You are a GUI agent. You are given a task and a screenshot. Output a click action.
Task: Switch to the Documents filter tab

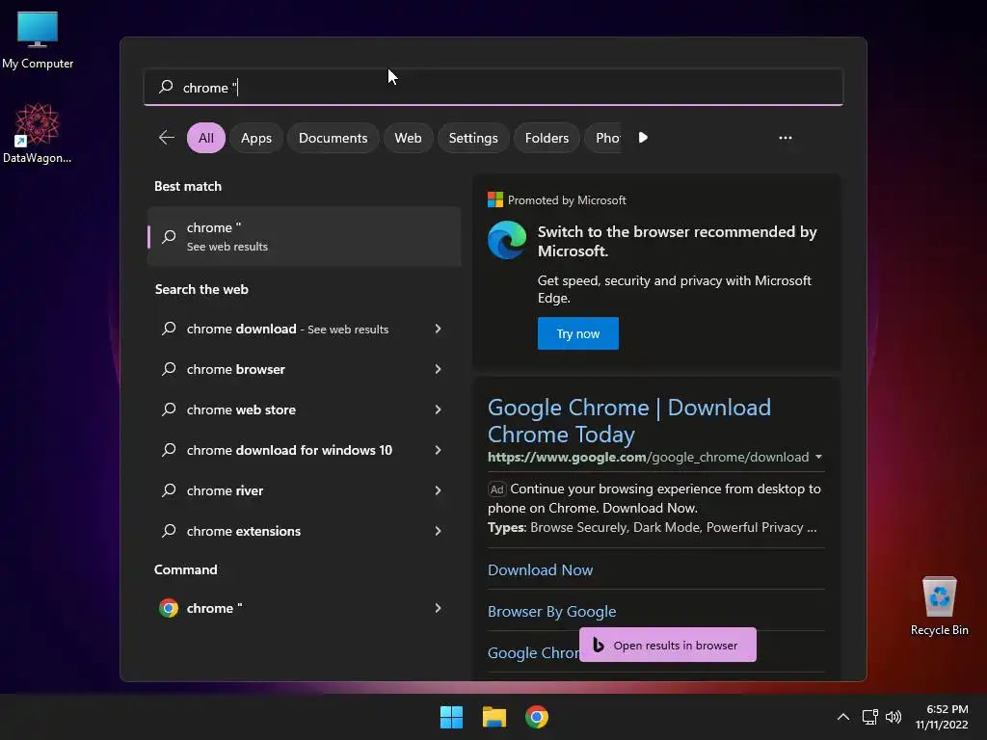coord(333,138)
